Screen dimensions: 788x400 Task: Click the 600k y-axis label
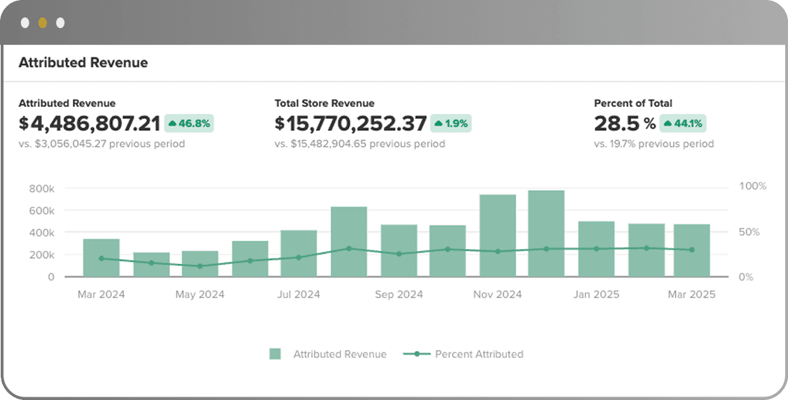click(x=42, y=210)
